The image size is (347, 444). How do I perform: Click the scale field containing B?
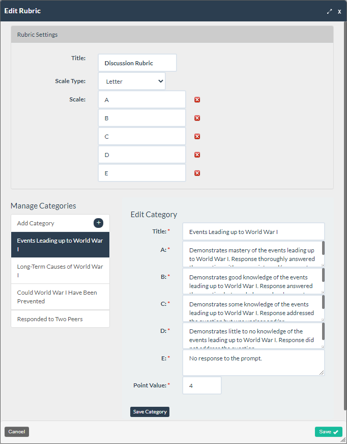click(x=142, y=118)
